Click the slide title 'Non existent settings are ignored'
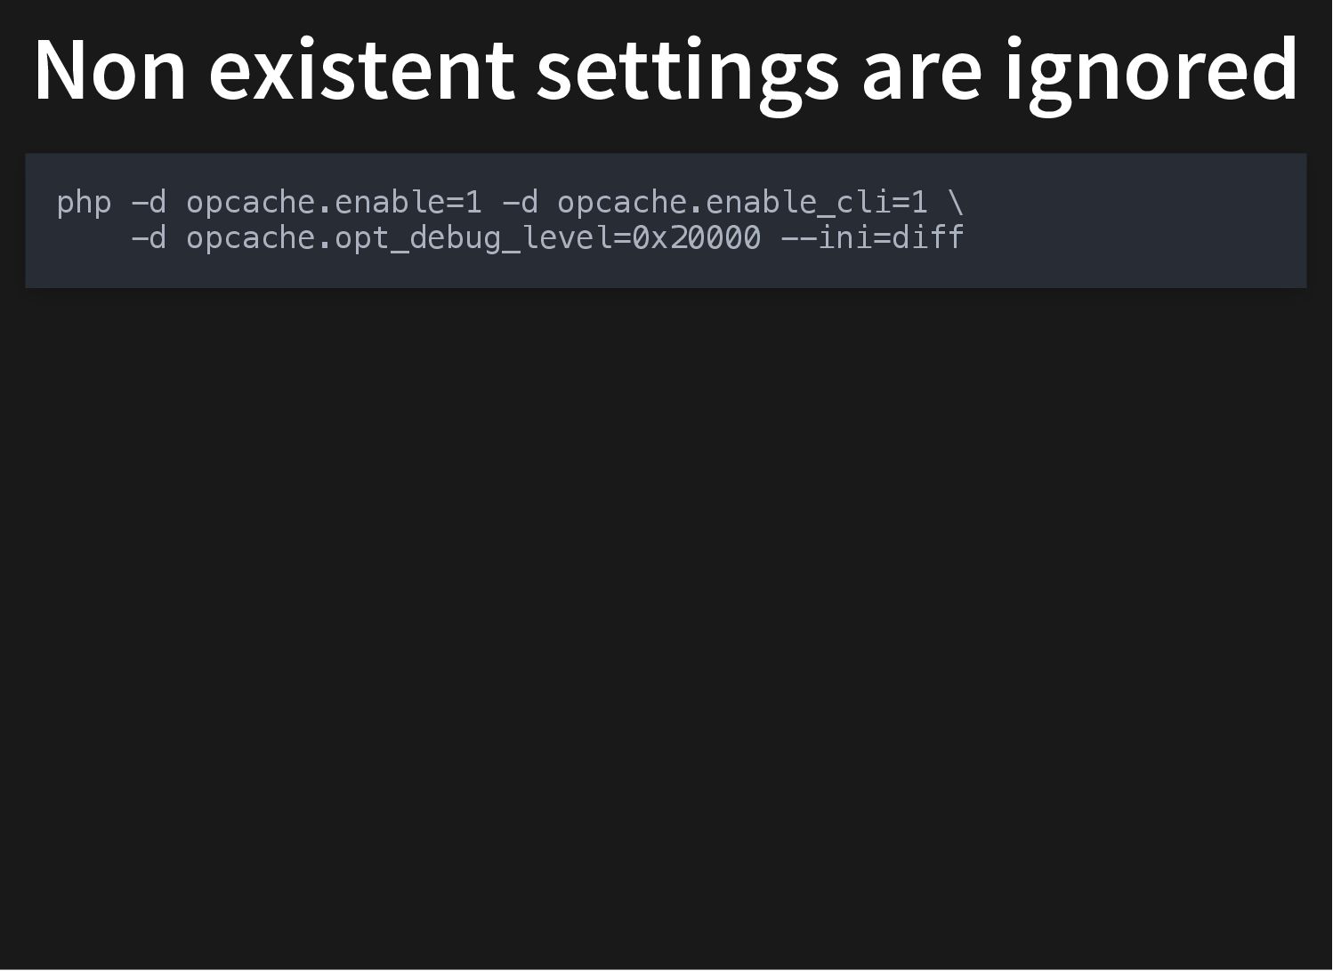The image size is (1333, 971). pyautogui.click(x=666, y=71)
